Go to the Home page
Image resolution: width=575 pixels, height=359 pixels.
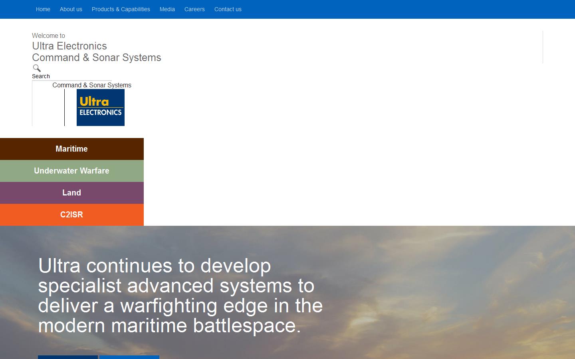43,9
